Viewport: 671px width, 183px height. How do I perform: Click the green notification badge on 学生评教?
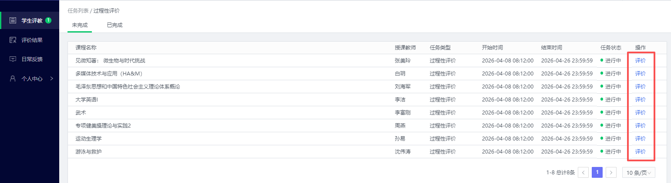(x=48, y=20)
